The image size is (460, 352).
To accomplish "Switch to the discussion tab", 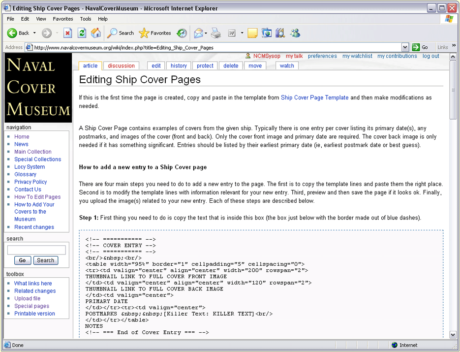I will coord(121,65).
